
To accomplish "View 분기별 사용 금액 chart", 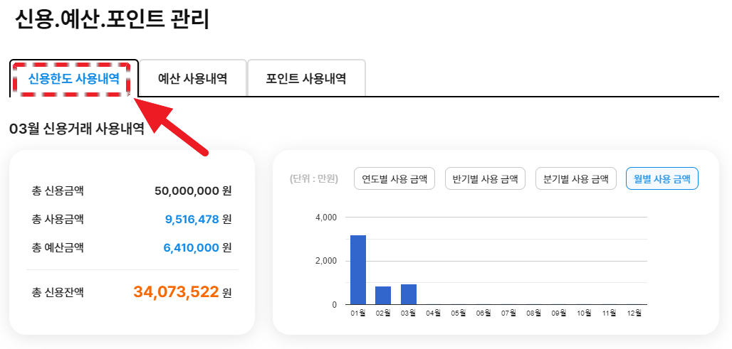I will tap(575, 179).
